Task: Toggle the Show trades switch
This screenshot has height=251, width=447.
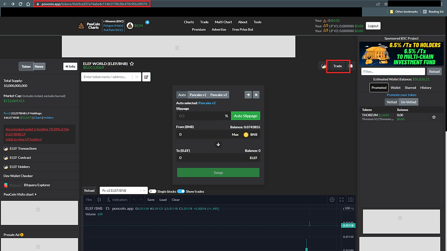Action: (181, 191)
